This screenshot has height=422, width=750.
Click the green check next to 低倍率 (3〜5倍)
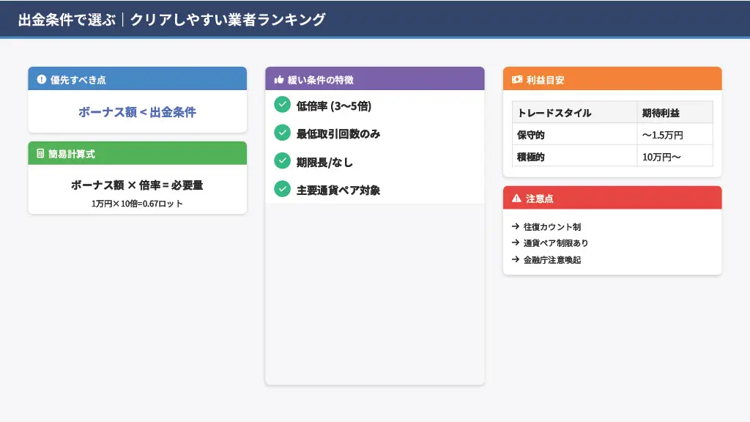point(282,105)
